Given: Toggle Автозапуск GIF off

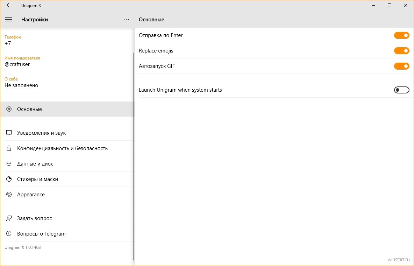Looking at the screenshot, I should [x=402, y=66].
